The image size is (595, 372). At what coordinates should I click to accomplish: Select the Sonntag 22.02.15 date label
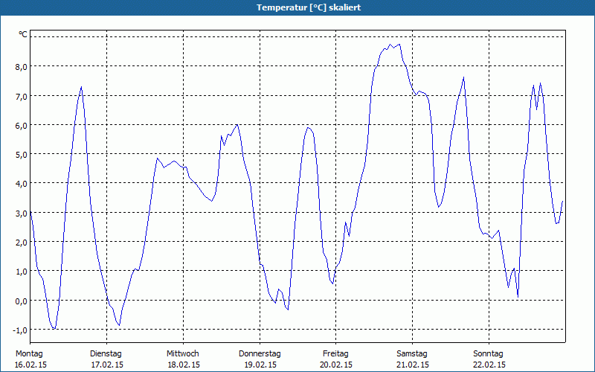[489, 359]
